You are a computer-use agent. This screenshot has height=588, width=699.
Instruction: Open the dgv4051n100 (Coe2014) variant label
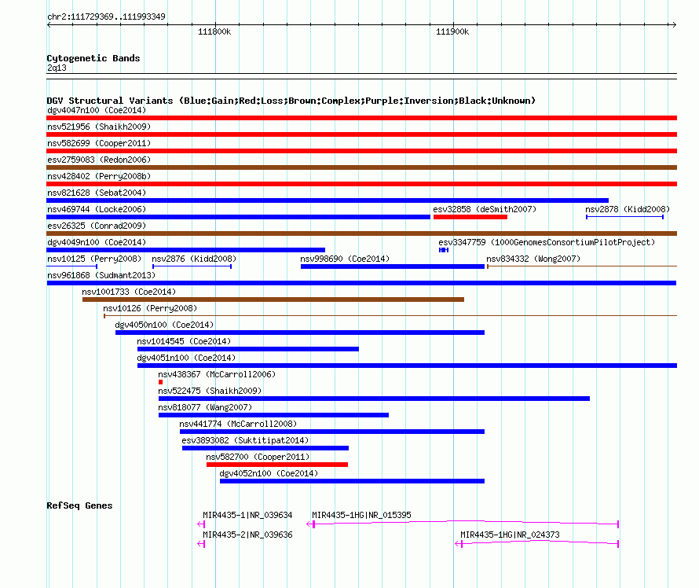[186, 358]
